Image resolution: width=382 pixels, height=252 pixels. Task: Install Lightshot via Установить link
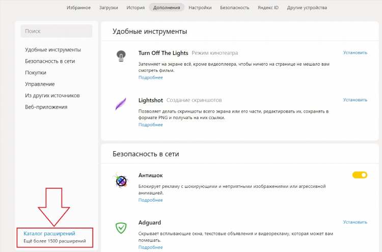click(355, 100)
